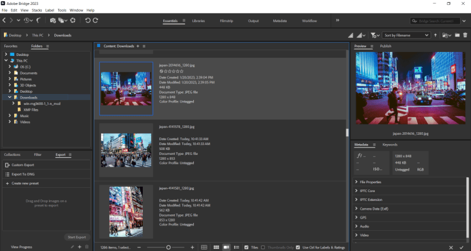Expand IPTC Core section
The image size is (471, 251).
click(x=356, y=191)
